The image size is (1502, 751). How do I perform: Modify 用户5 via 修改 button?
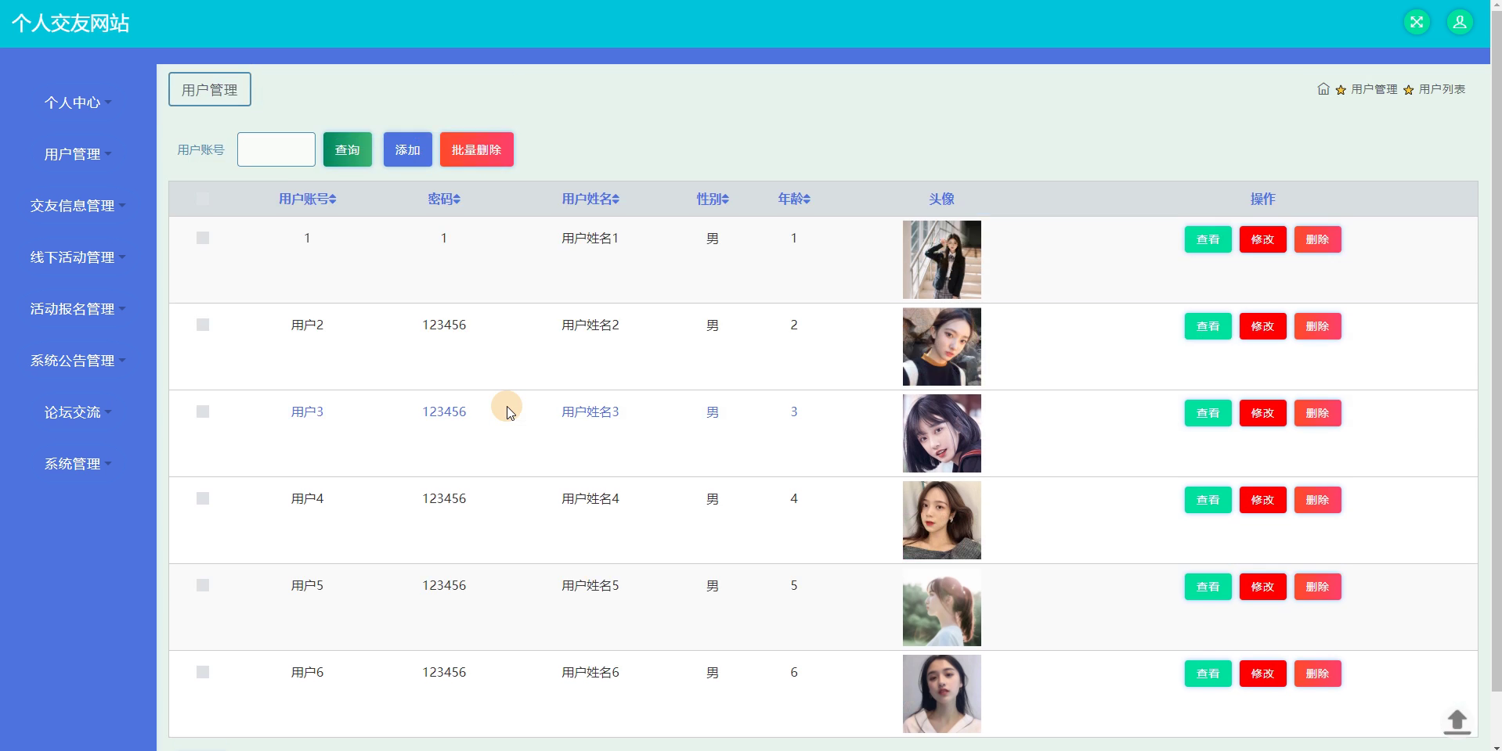point(1263,587)
